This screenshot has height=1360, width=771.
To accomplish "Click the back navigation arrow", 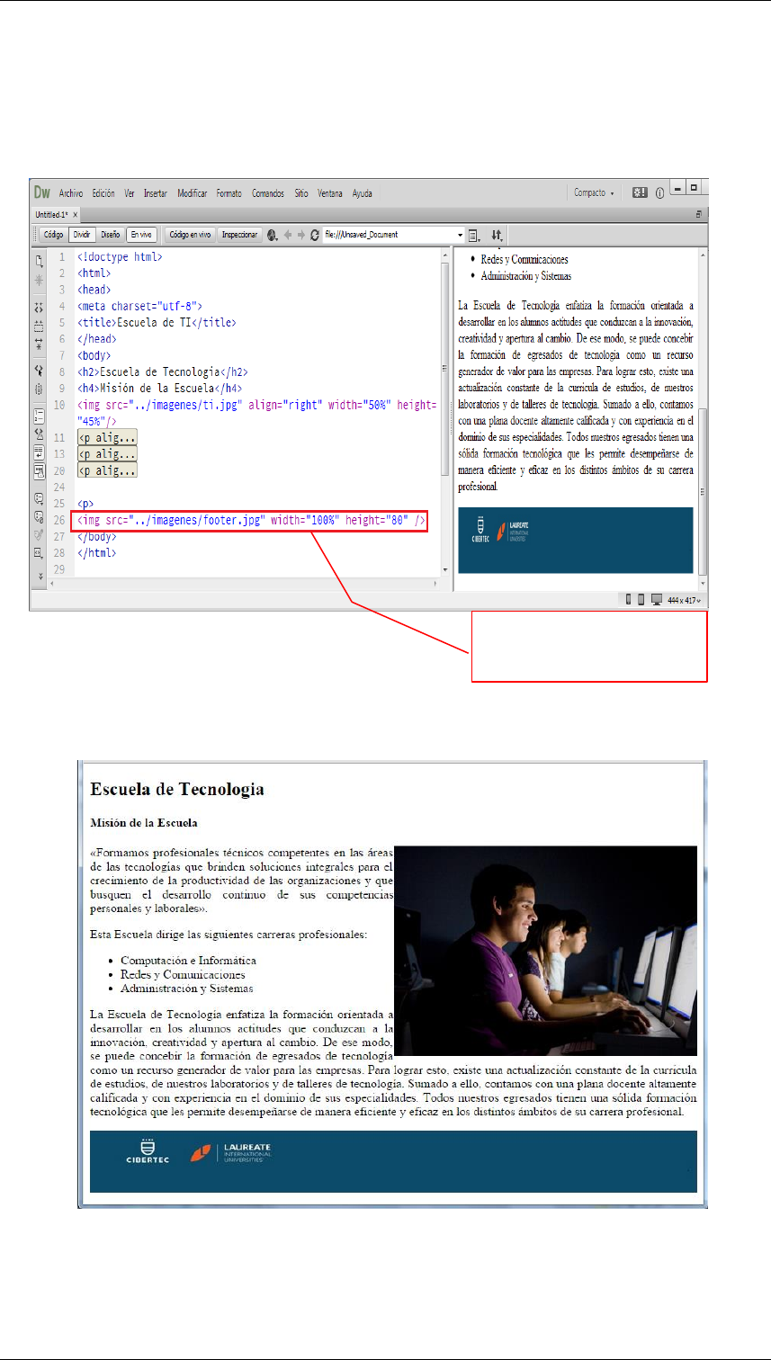I will coord(286,235).
